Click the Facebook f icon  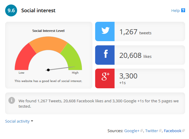105,55
